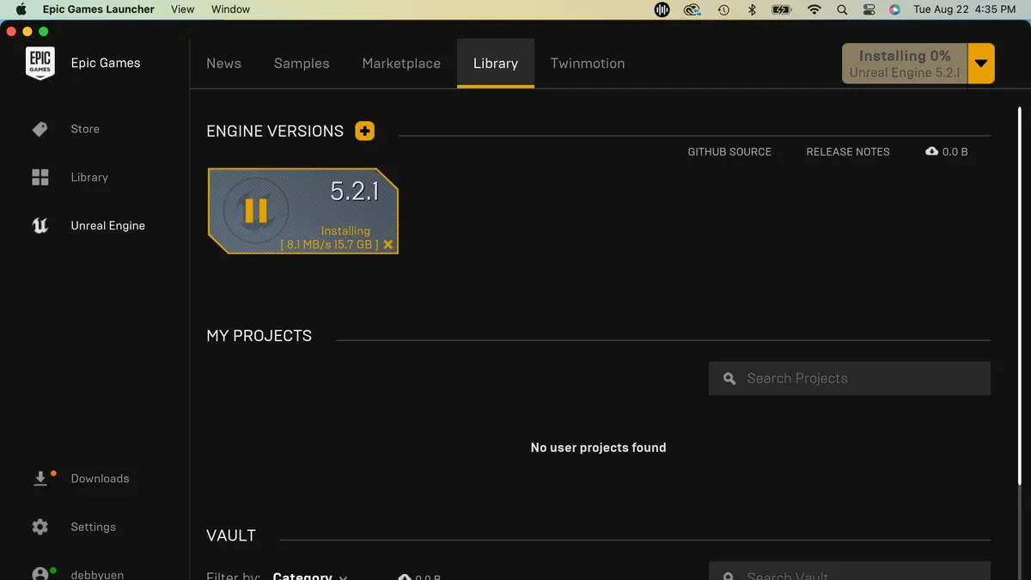The height and width of the screenshot is (580, 1031).
Task: Open the Apple menu
Action: click(21, 9)
